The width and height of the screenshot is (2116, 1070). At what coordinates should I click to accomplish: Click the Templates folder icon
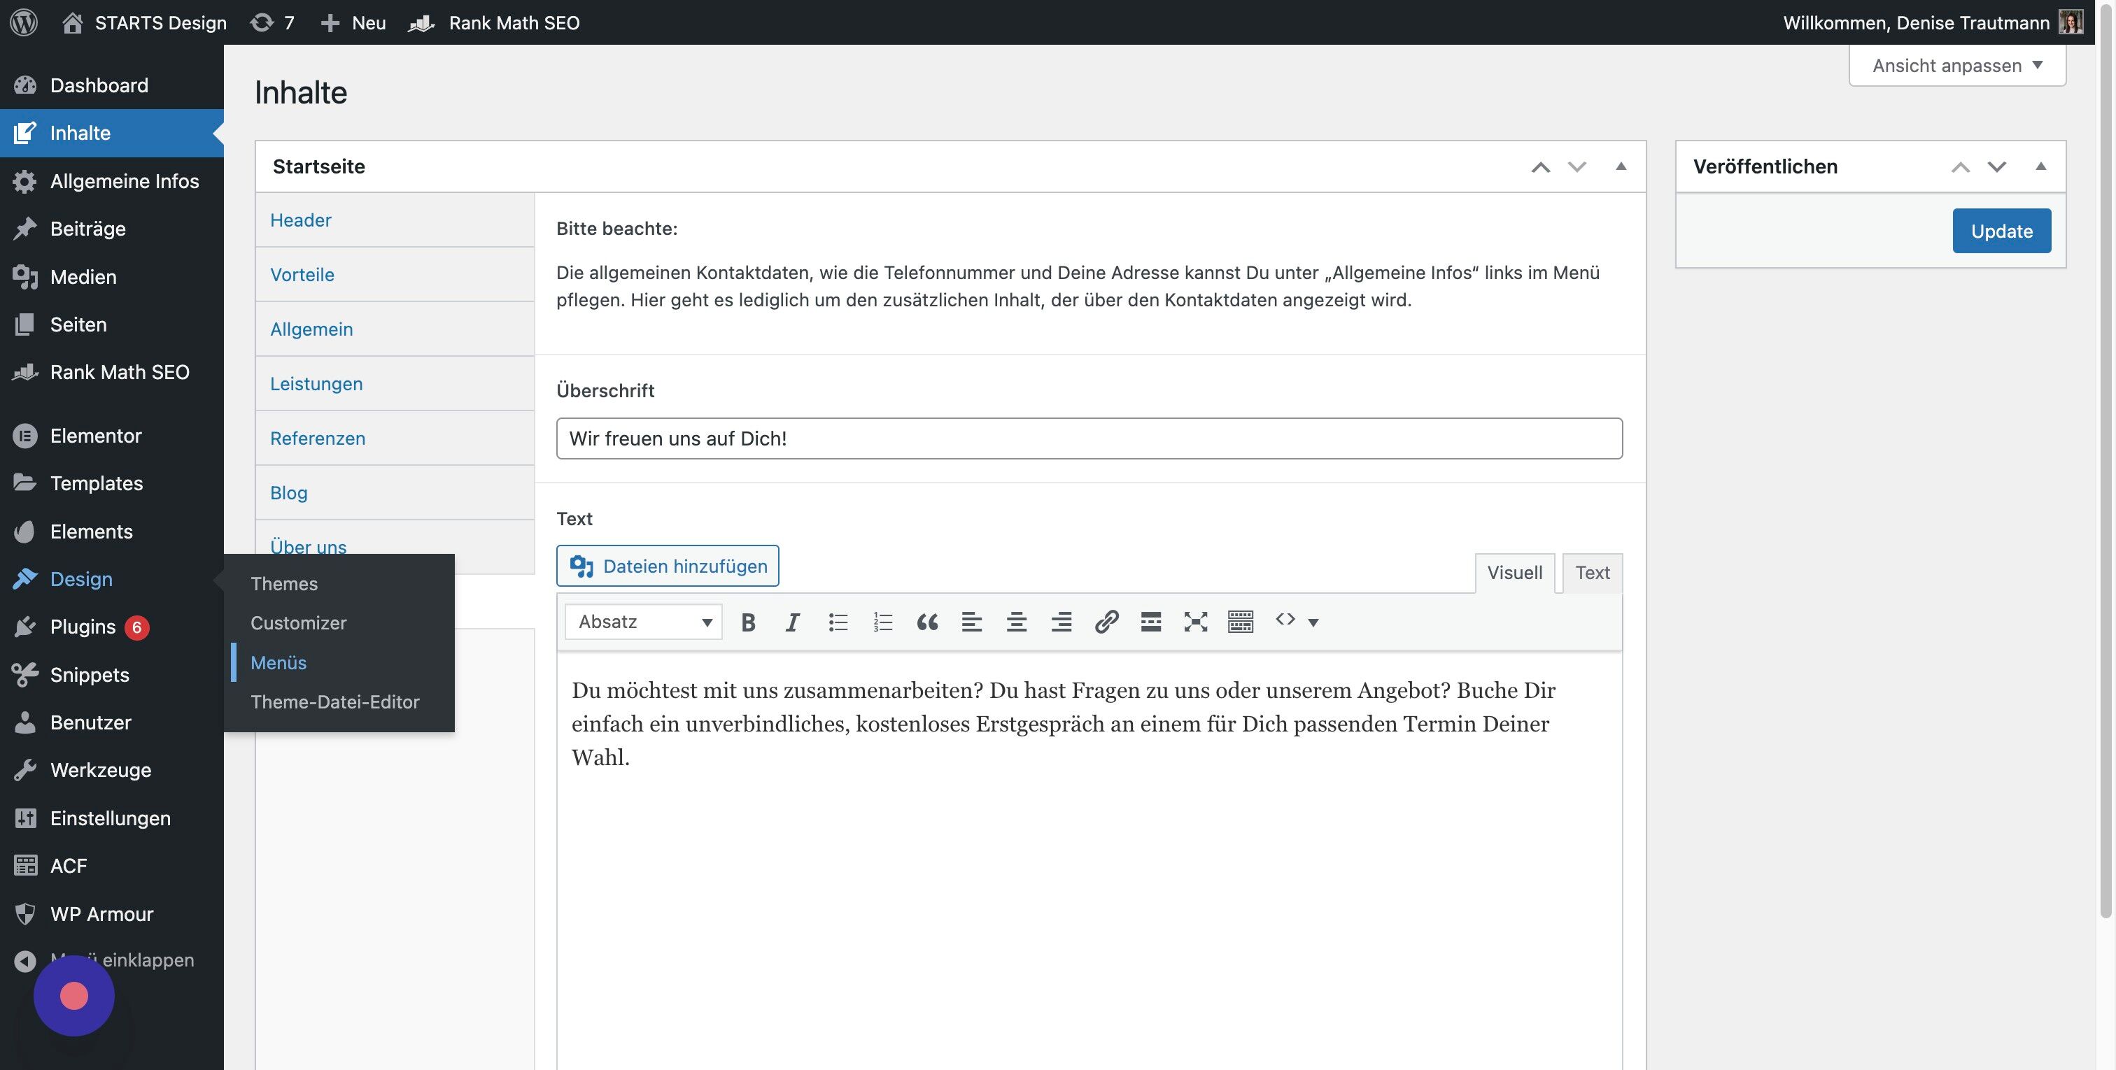(x=25, y=483)
